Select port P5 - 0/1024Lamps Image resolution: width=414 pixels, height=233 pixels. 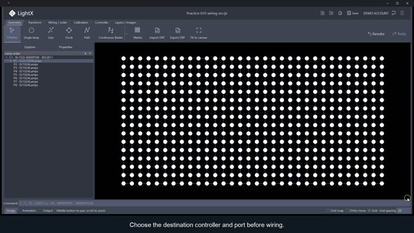26,75
